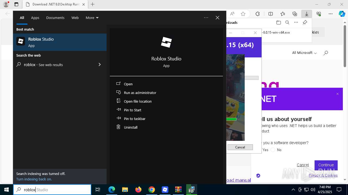Click the Microsoft site search icon
The height and width of the screenshot is (195, 348).
[x=326, y=53]
